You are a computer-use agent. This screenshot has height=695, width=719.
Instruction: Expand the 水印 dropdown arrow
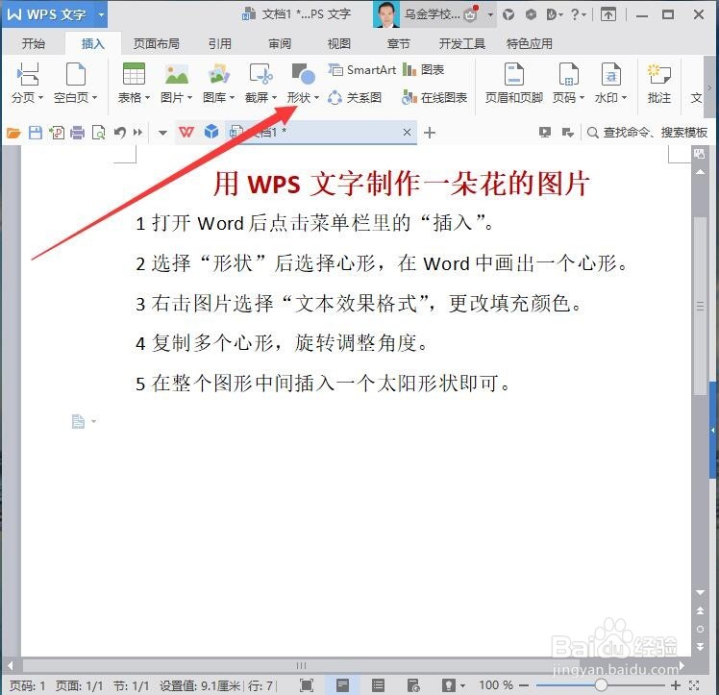click(x=624, y=98)
